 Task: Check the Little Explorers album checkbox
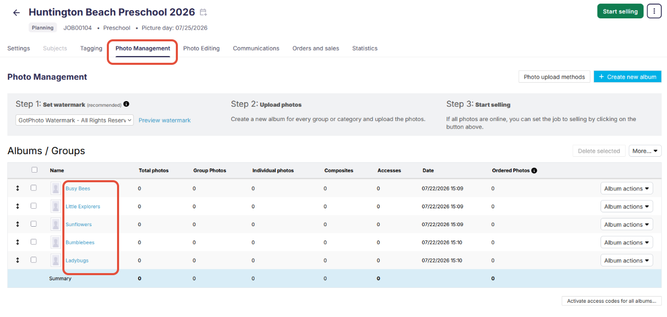34,206
